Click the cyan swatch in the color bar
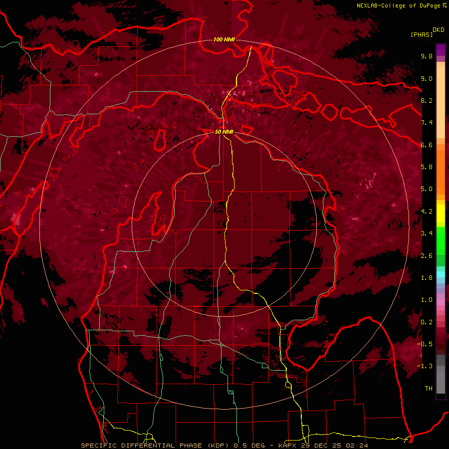Image resolution: width=449 pixels, height=449 pixels. (x=441, y=274)
